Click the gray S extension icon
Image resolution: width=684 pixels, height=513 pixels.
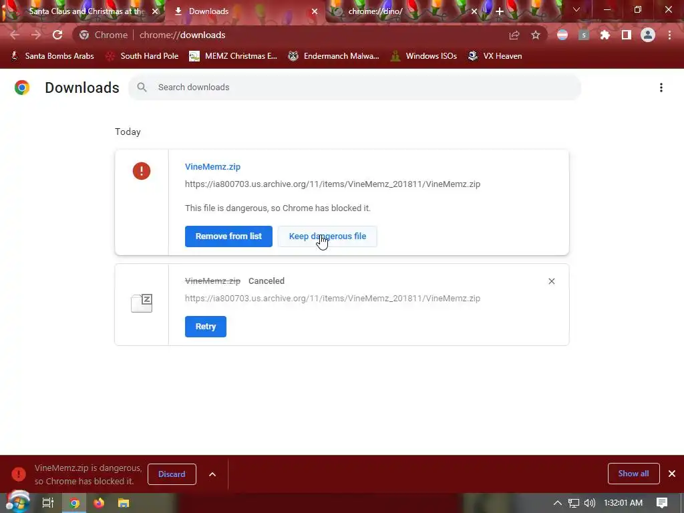tap(584, 35)
